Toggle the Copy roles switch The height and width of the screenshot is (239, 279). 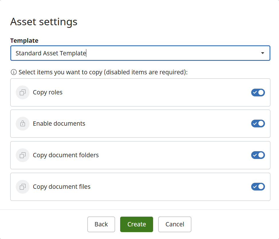tap(258, 92)
